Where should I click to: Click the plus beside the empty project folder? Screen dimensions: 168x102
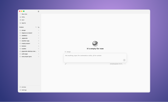pyautogui.click(x=38, y=43)
